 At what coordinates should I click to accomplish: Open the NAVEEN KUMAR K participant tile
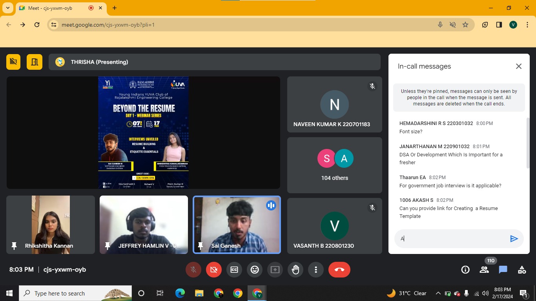click(x=335, y=104)
